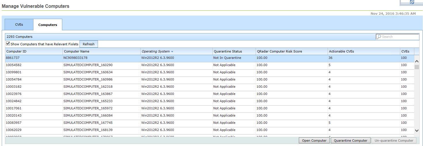This screenshot has height=146, width=423.
Task: Click Quarantine Computer button
Action: coord(350,141)
